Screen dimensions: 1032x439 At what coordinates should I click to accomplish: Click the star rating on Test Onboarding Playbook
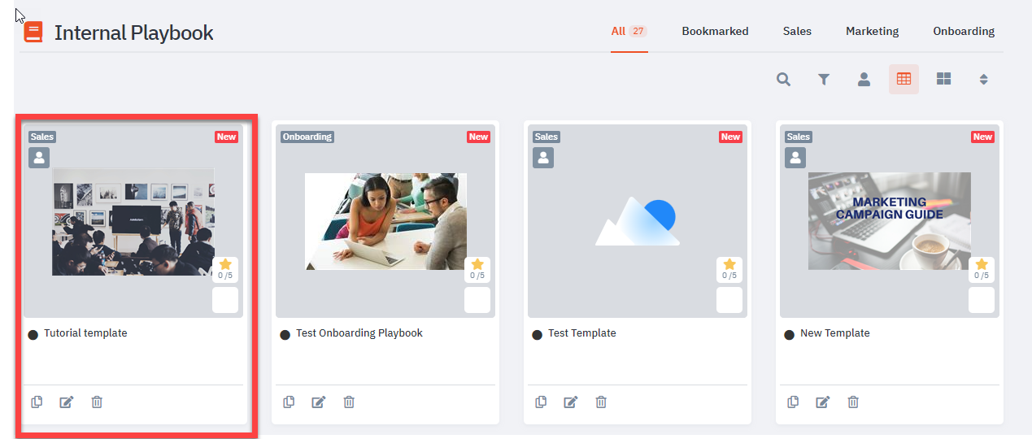[x=477, y=269]
